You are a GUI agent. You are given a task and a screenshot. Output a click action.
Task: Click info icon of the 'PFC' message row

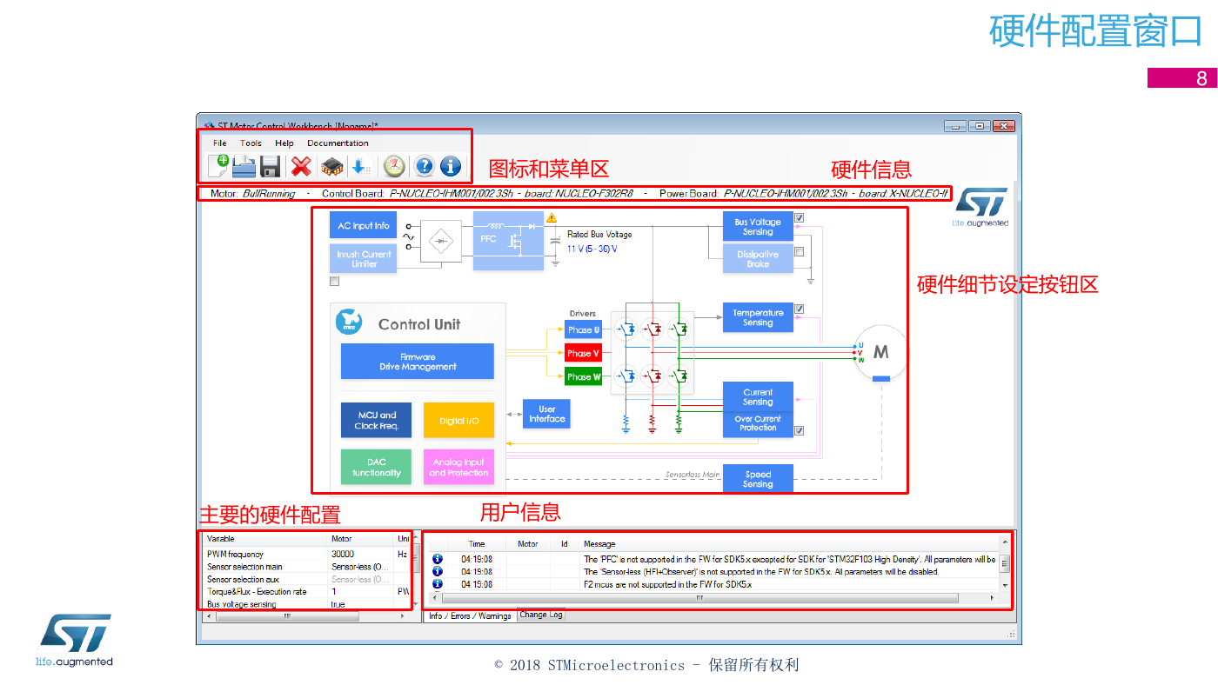pos(438,559)
